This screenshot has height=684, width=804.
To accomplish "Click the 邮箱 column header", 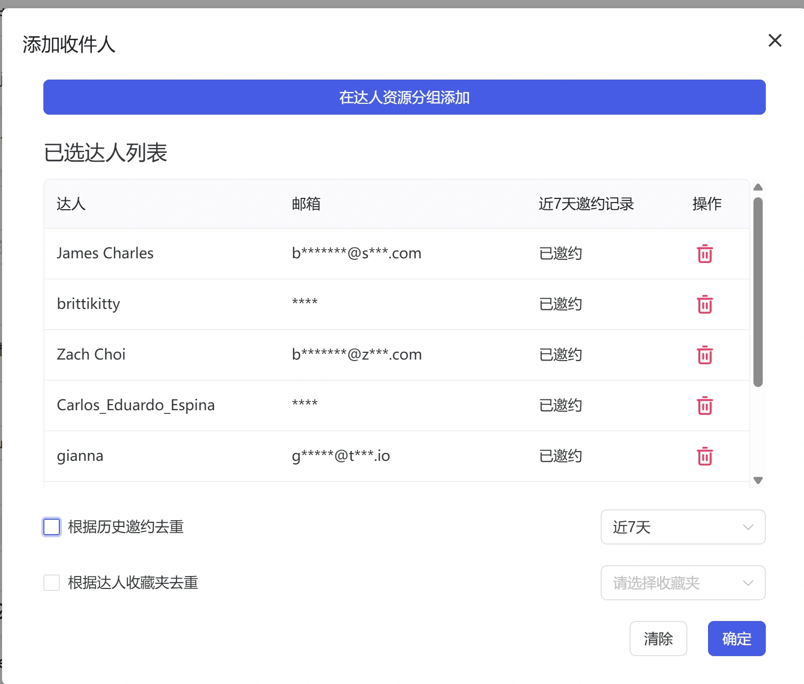I will pyautogui.click(x=306, y=204).
